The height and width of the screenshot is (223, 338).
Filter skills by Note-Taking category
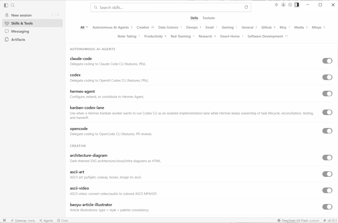[x=129, y=36]
